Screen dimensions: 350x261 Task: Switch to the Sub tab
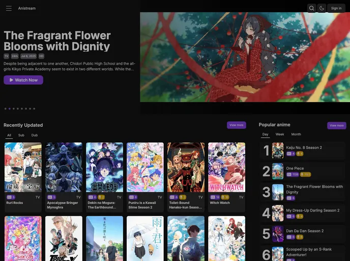[21, 135]
